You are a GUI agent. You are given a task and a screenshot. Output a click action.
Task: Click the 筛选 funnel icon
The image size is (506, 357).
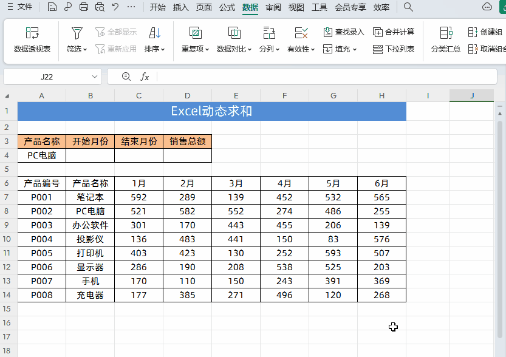pyautogui.click(x=77, y=33)
